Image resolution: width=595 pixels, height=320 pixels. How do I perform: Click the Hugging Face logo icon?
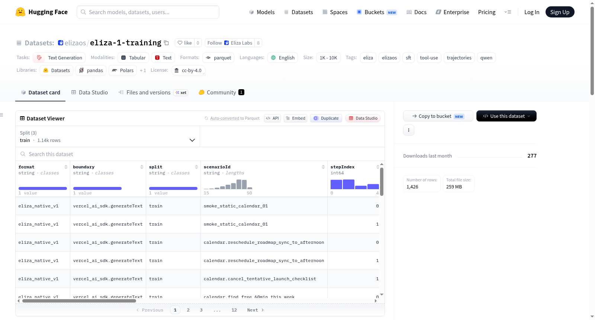tap(20, 12)
